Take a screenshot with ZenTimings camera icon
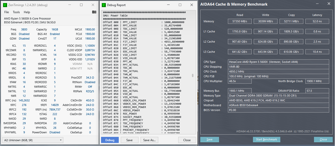 coord(94,12)
